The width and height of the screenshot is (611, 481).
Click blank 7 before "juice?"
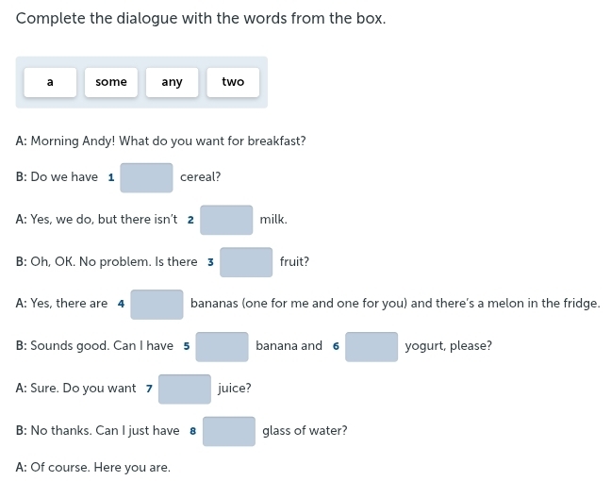coord(185,389)
